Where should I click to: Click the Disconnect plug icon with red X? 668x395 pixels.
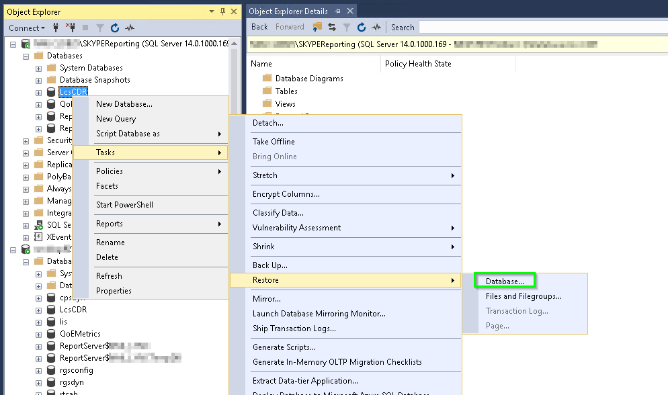point(71,28)
